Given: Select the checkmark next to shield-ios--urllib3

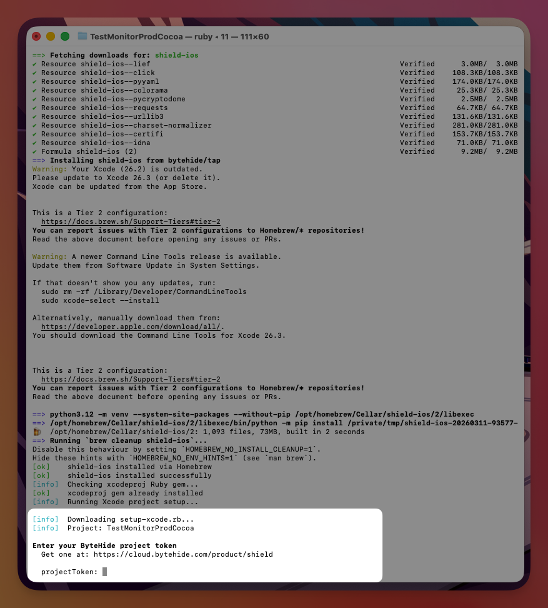Looking at the screenshot, I should 34,116.
